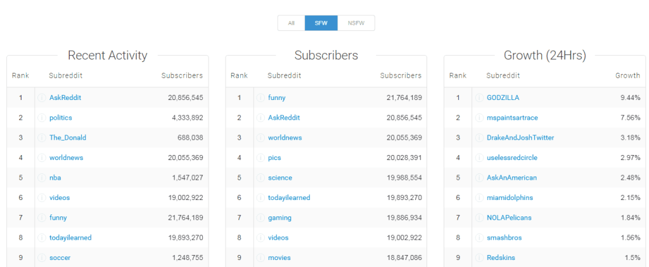
Task: Open info icon next to worldnews in Recent Activity
Action: pos(41,158)
